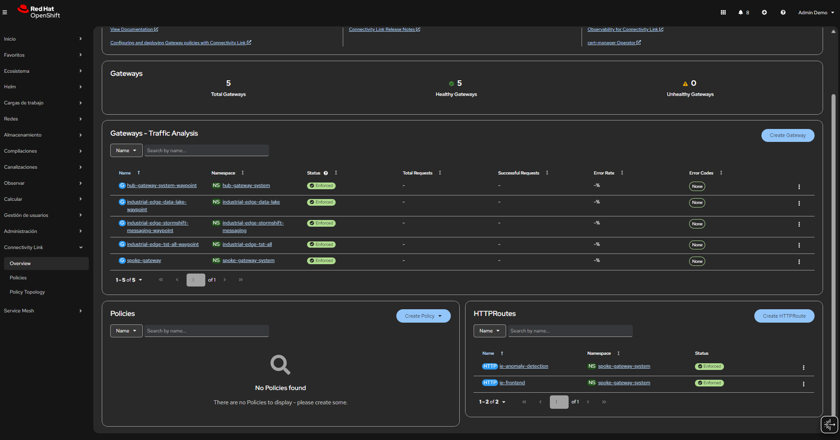Expand the Redes navigation section
The image size is (840, 440).
(x=43, y=119)
